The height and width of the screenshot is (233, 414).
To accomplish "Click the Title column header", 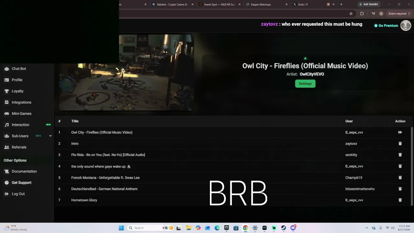I will [75, 121].
